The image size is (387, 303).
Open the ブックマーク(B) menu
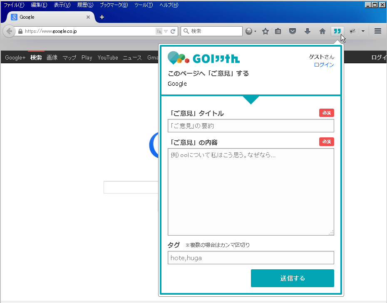coord(114,5)
